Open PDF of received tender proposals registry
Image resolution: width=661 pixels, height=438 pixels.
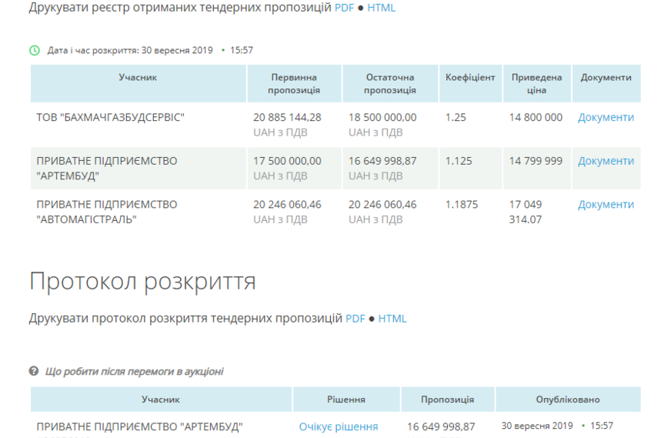click(x=344, y=8)
